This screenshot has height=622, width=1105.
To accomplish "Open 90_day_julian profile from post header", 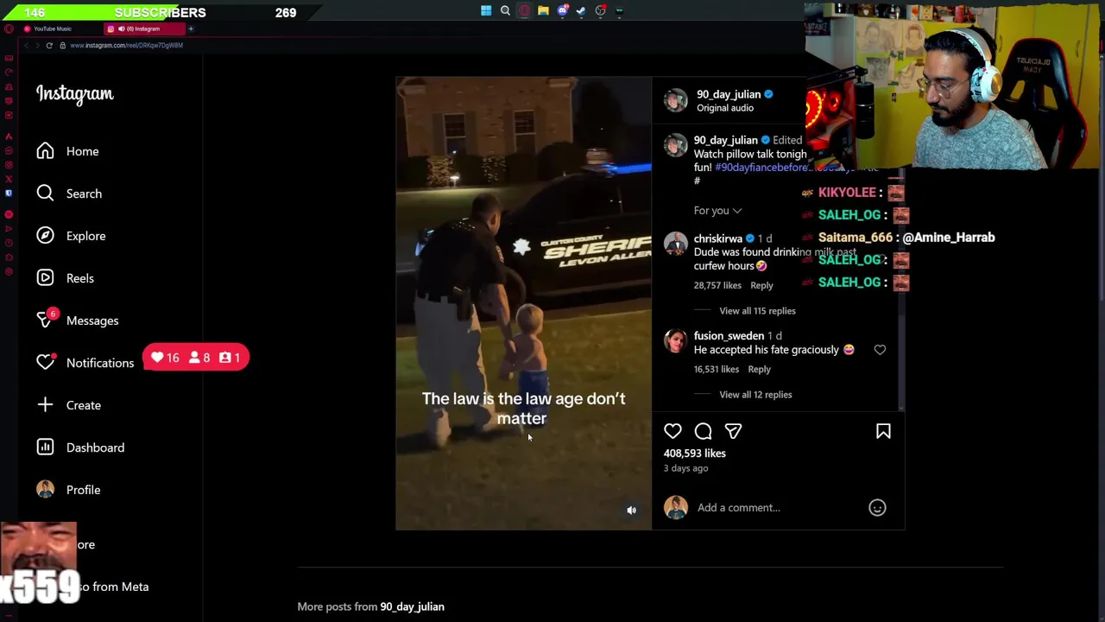I will coord(729,94).
